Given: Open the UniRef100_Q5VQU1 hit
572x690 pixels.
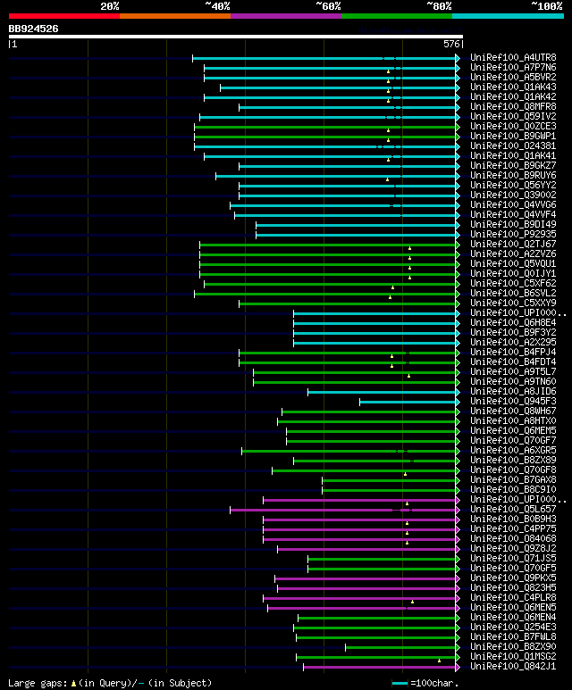Looking at the screenshot, I should pyautogui.click(x=513, y=263).
